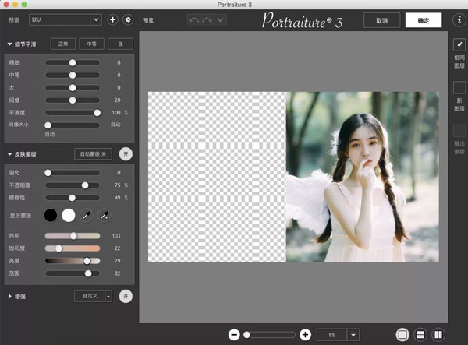
Task: Enable the 新图层 checkbox
Action: pyautogui.click(x=459, y=88)
